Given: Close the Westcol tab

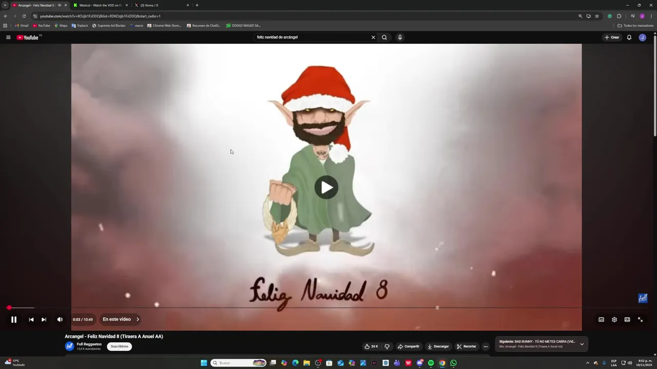Looking at the screenshot, I should [x=127, y=5].
